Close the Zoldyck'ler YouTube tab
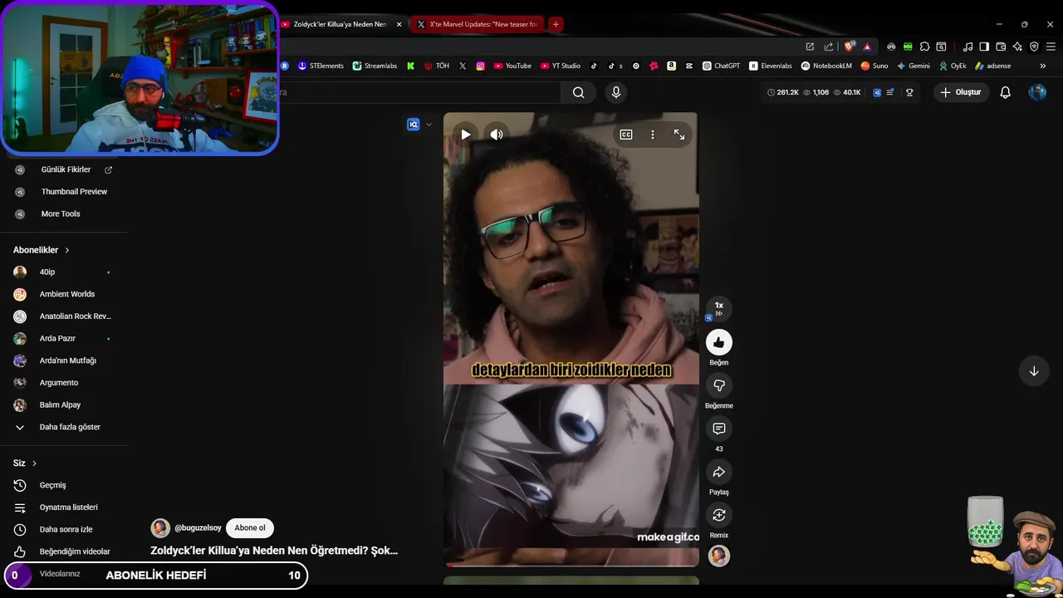The image size is (1063, 598). 399,24
